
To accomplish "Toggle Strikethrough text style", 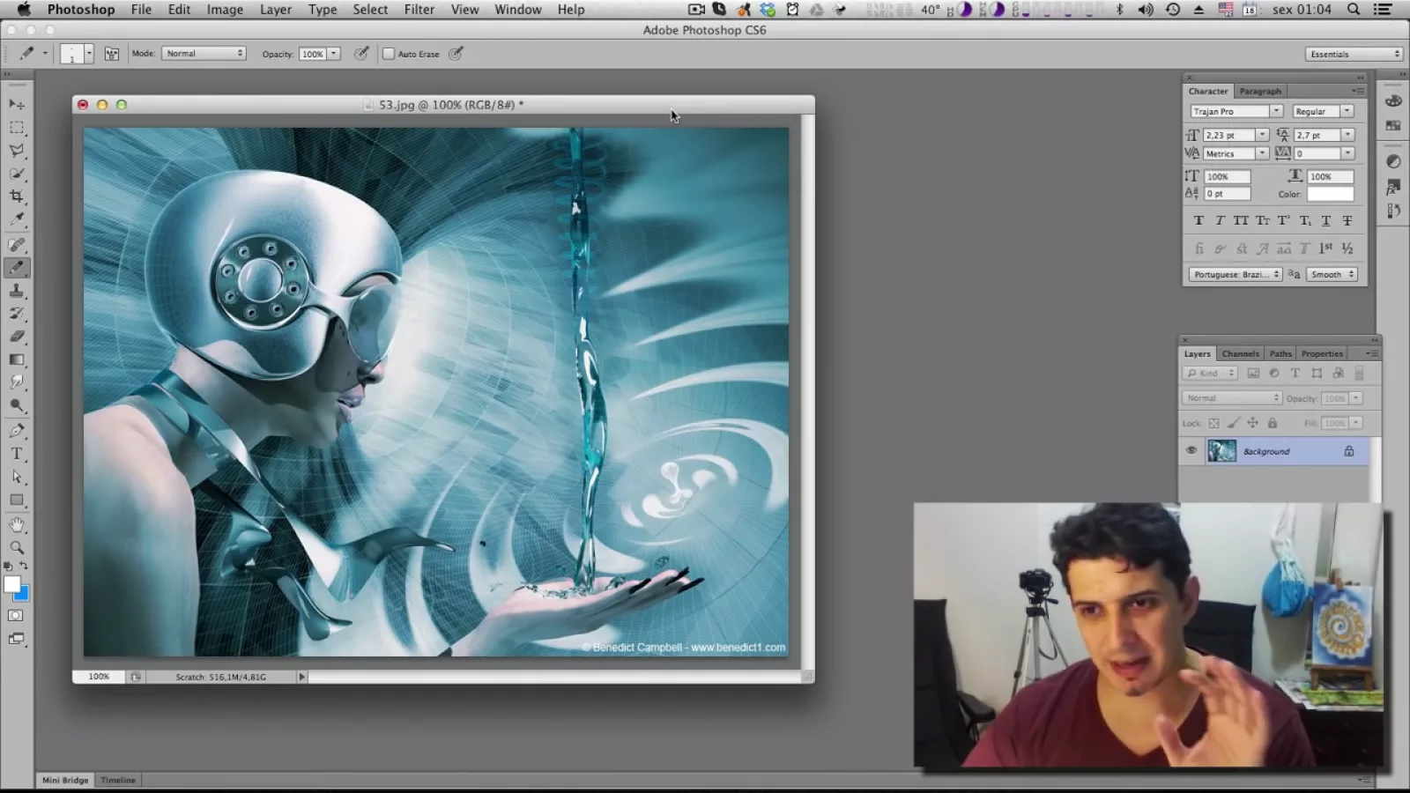I will [1347, 221].
